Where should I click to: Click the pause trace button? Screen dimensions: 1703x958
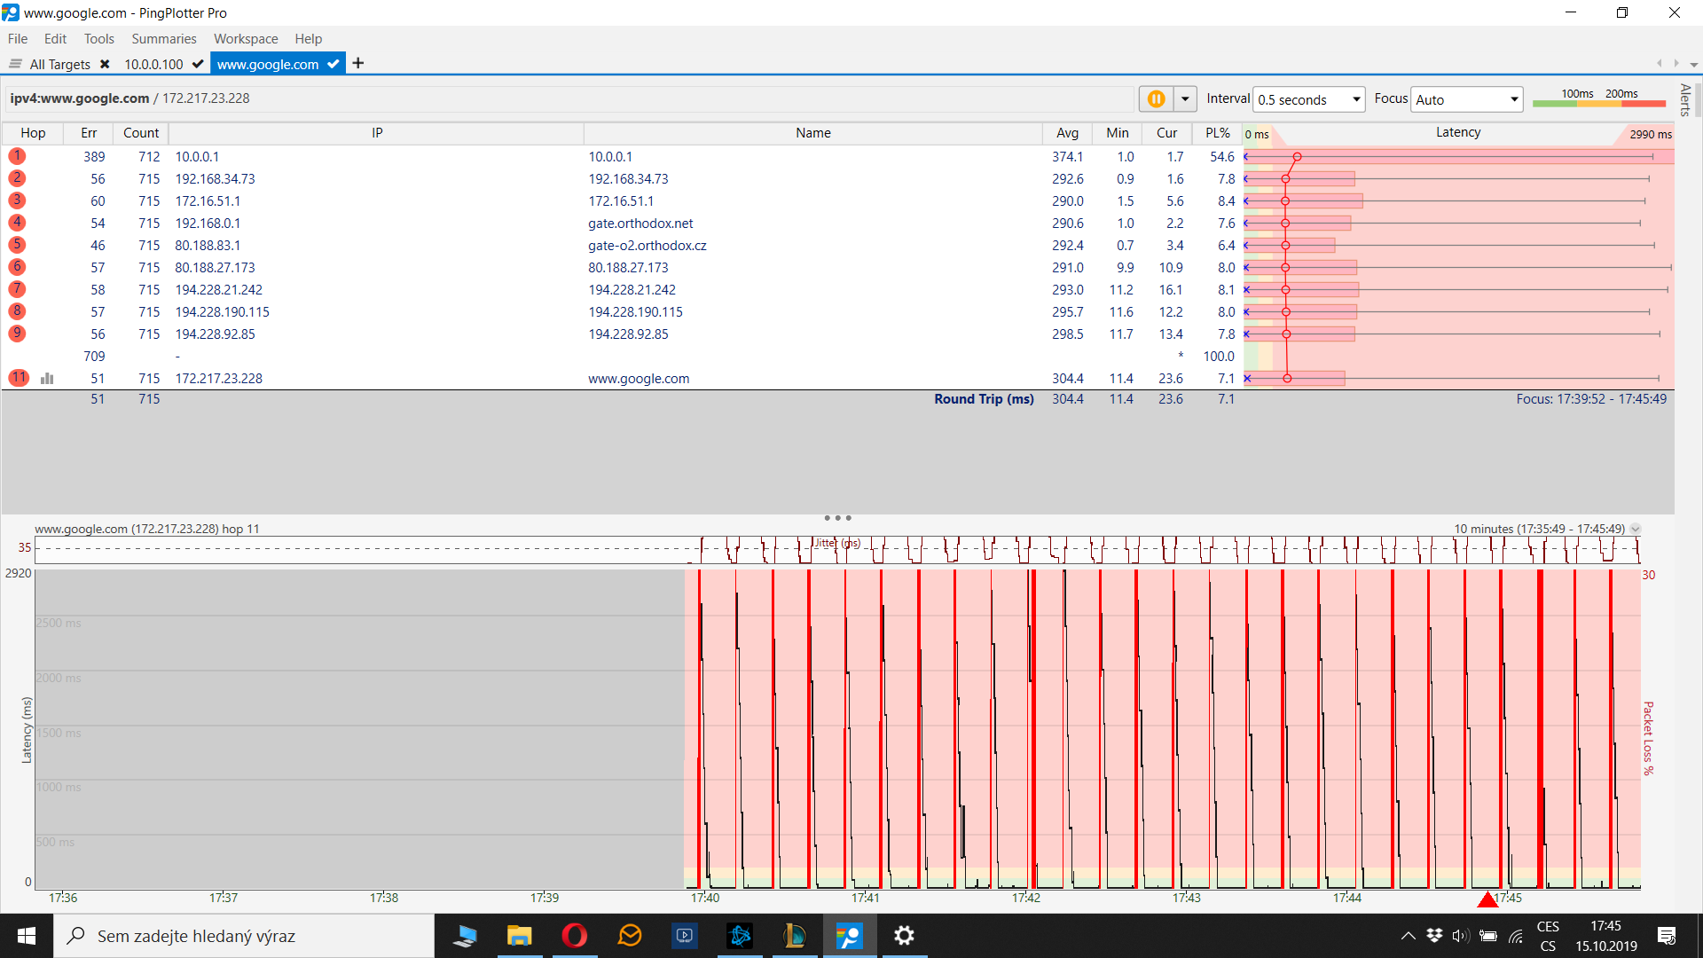(1156, 98)
